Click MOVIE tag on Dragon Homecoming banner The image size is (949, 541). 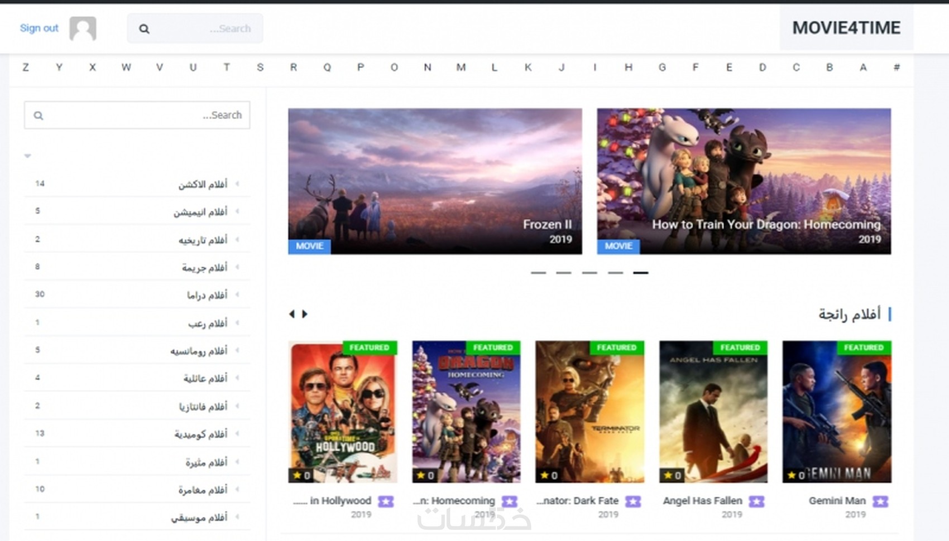click(x=619, y=246)
